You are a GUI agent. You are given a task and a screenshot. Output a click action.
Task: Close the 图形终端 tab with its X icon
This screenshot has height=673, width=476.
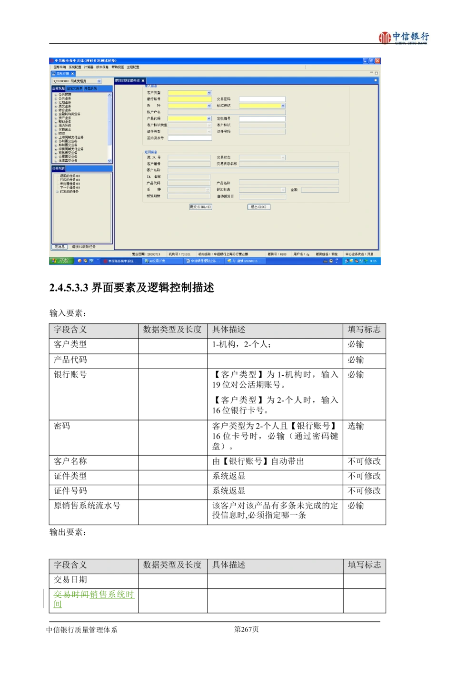click(73, 74)
